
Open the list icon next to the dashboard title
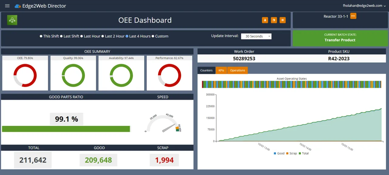point(282,20)
